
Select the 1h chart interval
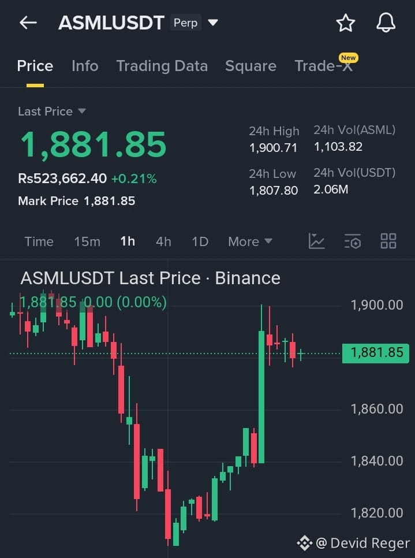128,241
